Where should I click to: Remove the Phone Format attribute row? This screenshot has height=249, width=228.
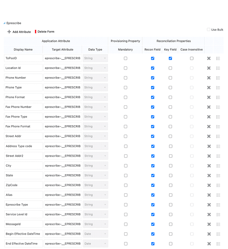209,97
